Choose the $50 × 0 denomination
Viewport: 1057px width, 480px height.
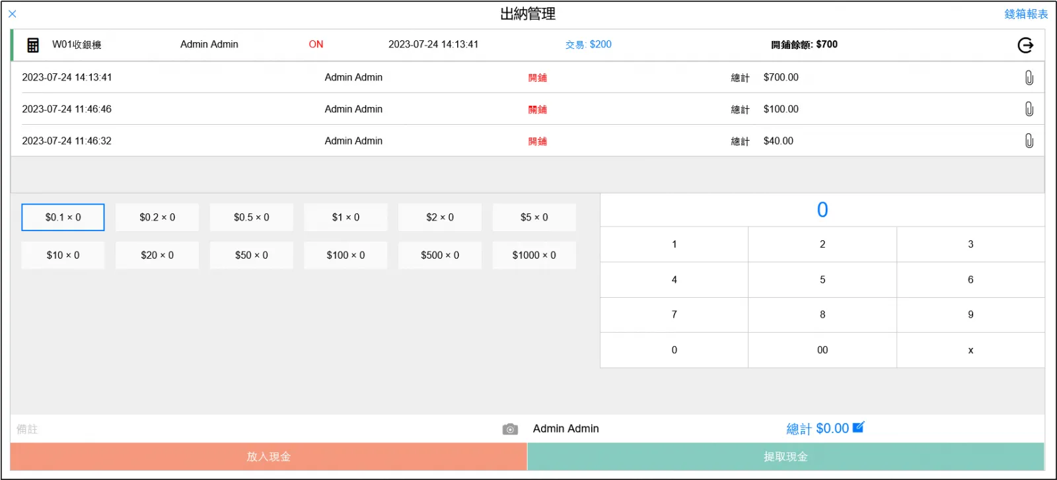(x=251, y=256)
